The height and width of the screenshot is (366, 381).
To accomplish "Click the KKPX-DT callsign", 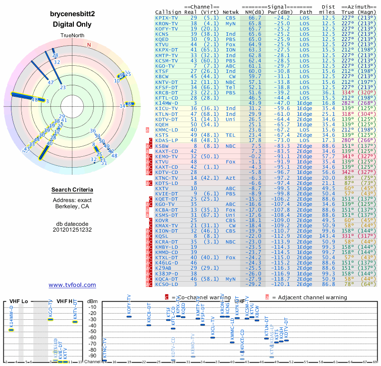I will pos(166,50).
